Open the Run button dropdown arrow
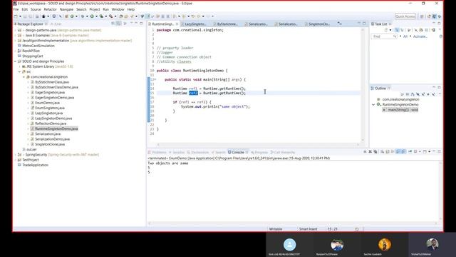The width and height of the screenshot is (456, 257). pos(96,16)
